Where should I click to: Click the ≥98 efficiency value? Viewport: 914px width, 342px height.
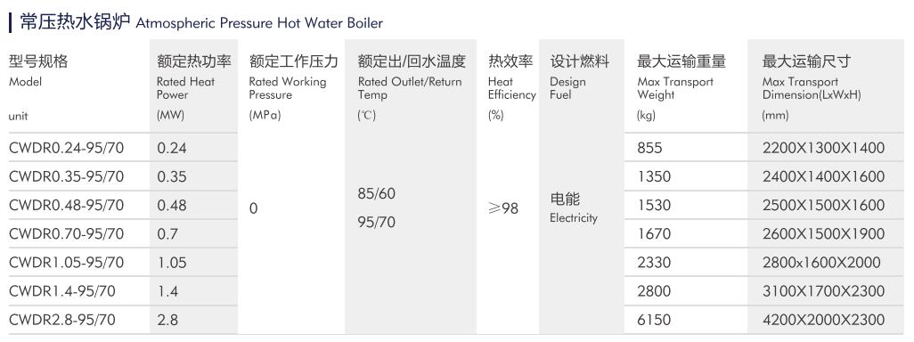(503, 208)
